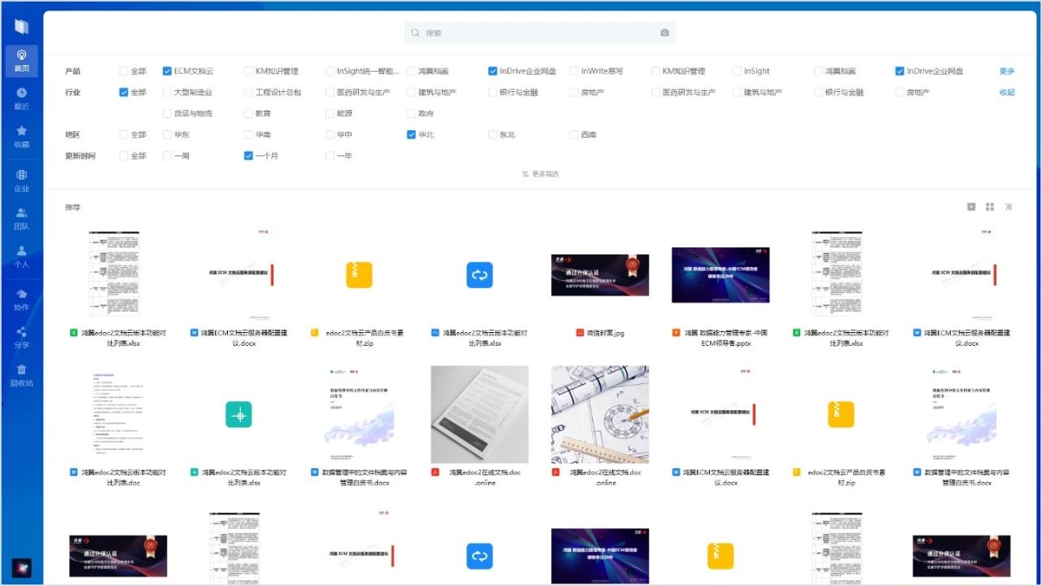Click the 鸿翼 数据能力管理专家 pptx file name
The width and height of the screenshot is (1042, 586).
tap(725, 338)
